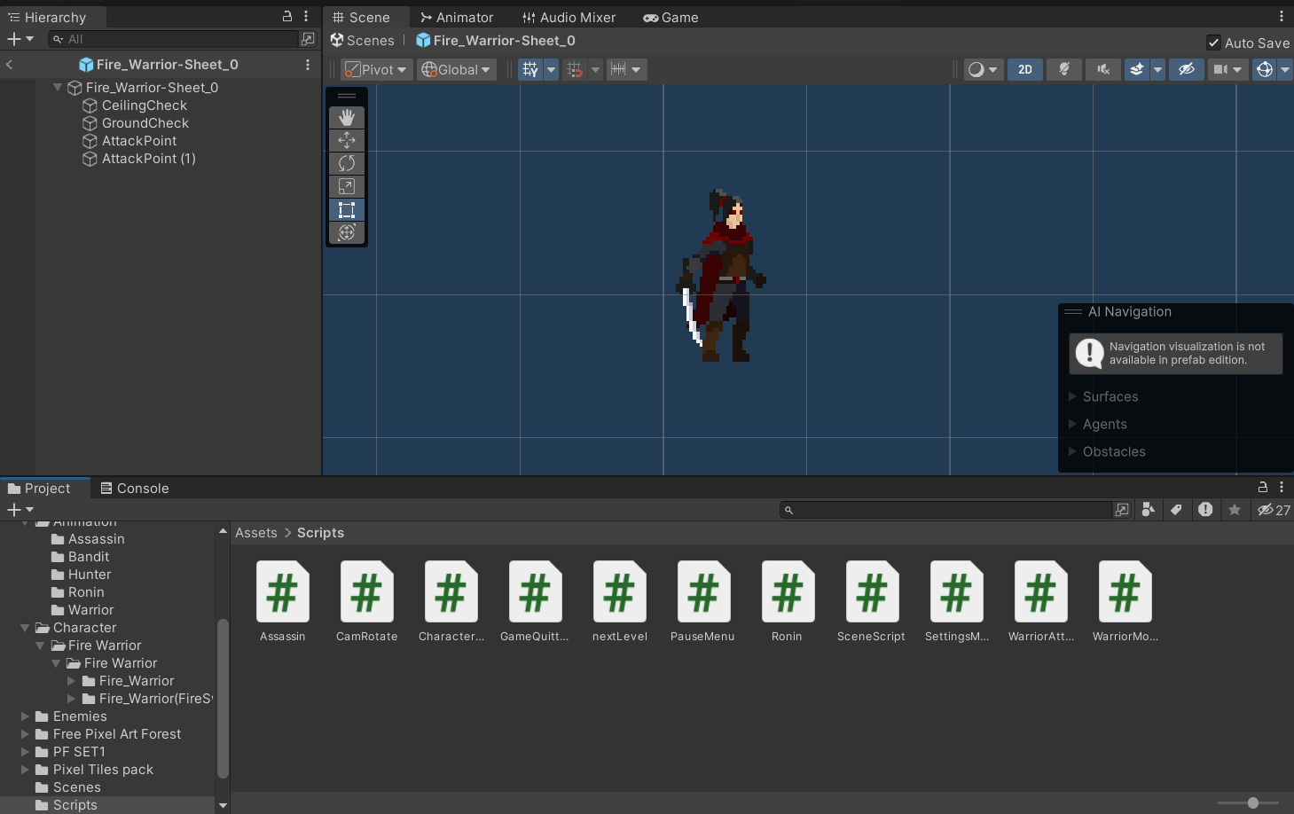The image size is (1294, 814).
Task: Open the Gizmos dropdown arrow
Action: coord(1285,69)
